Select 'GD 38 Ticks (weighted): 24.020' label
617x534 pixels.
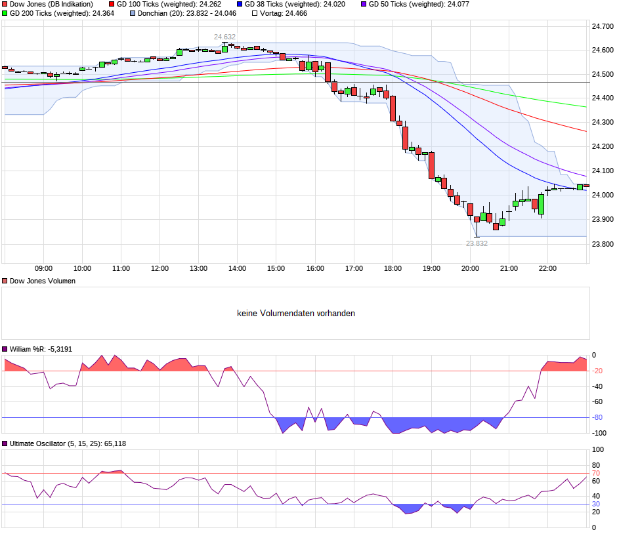click(x=295, y=5)
